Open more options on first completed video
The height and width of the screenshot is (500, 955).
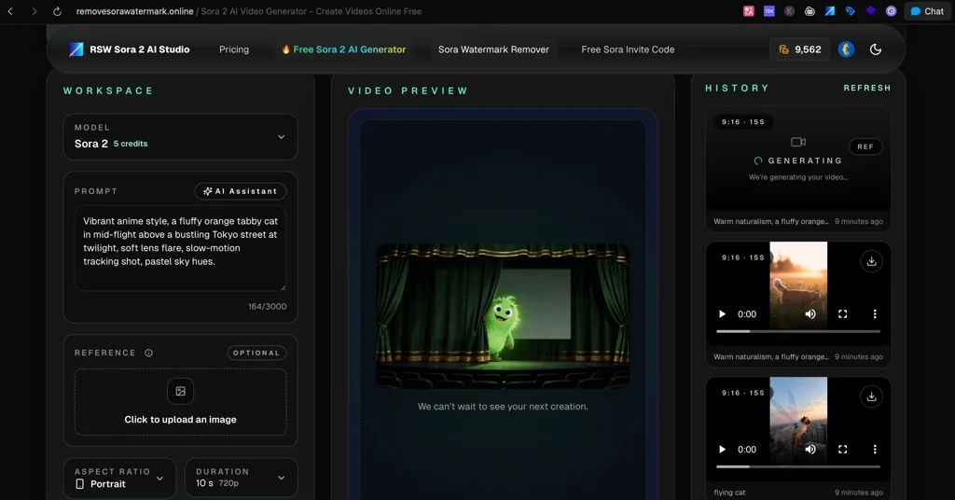(x=875, y=314)
